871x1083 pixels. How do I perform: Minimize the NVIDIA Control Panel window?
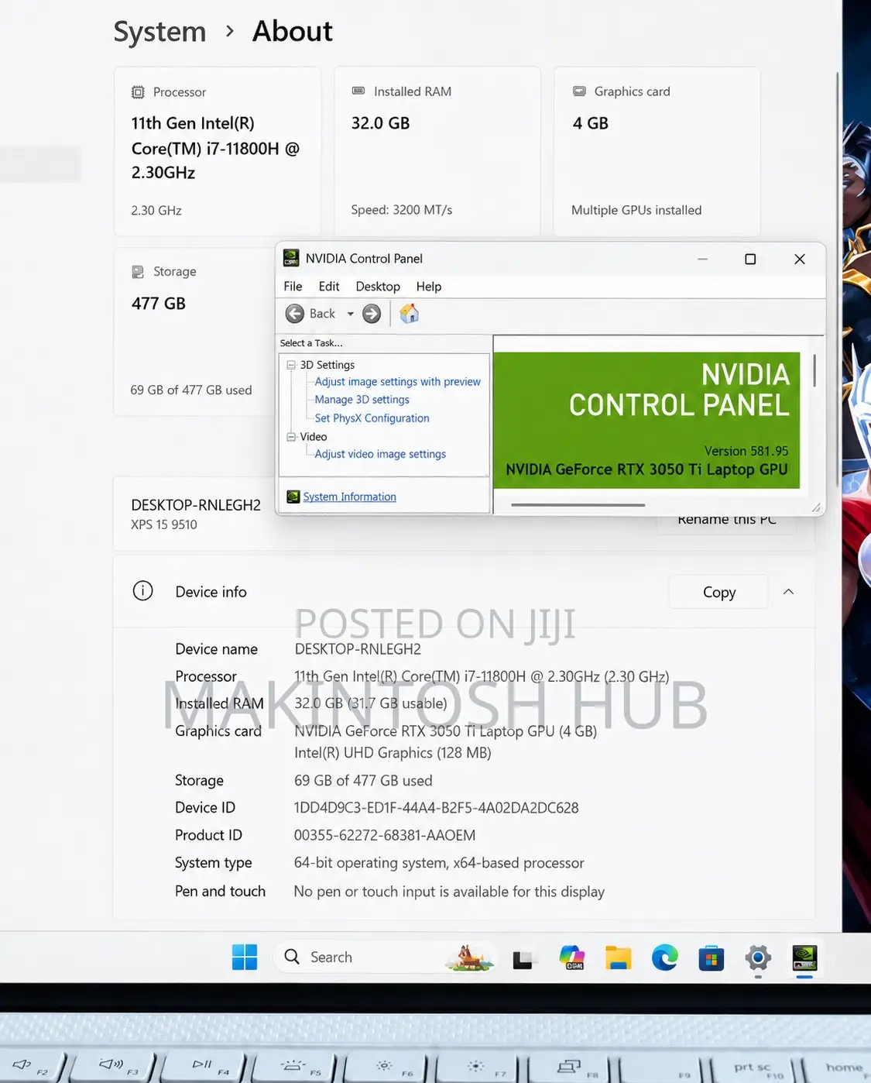702,259
